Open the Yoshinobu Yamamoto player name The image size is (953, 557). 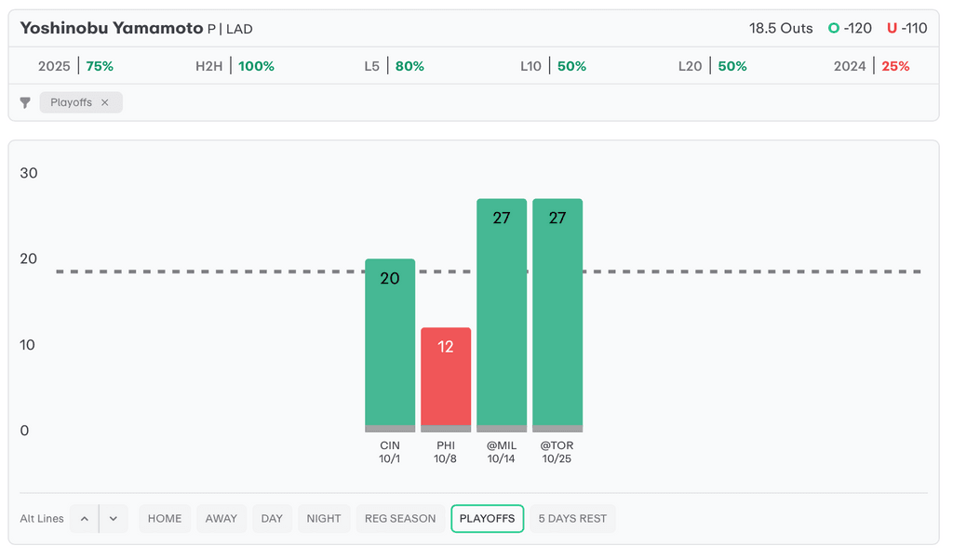point(111,29)
